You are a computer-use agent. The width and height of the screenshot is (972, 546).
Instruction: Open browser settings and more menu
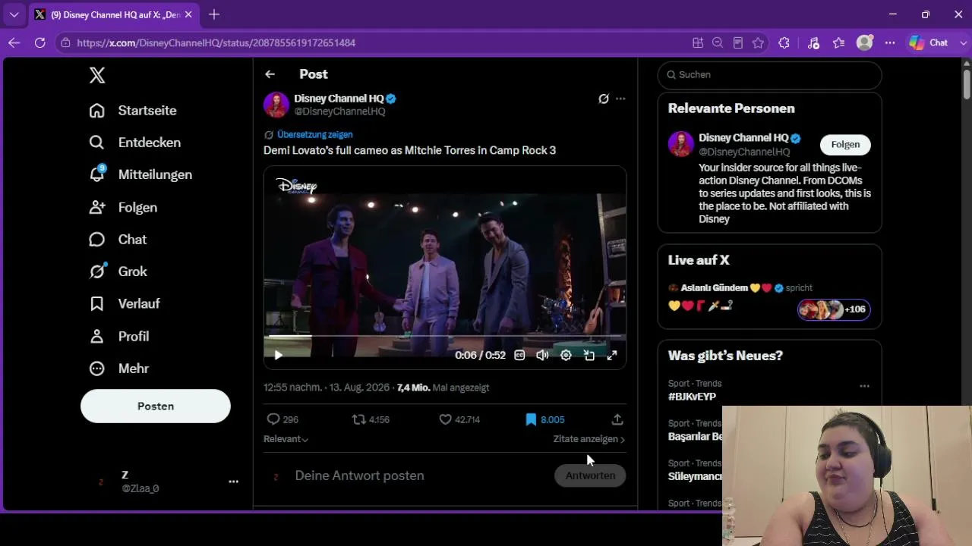(x=890, y=43)
